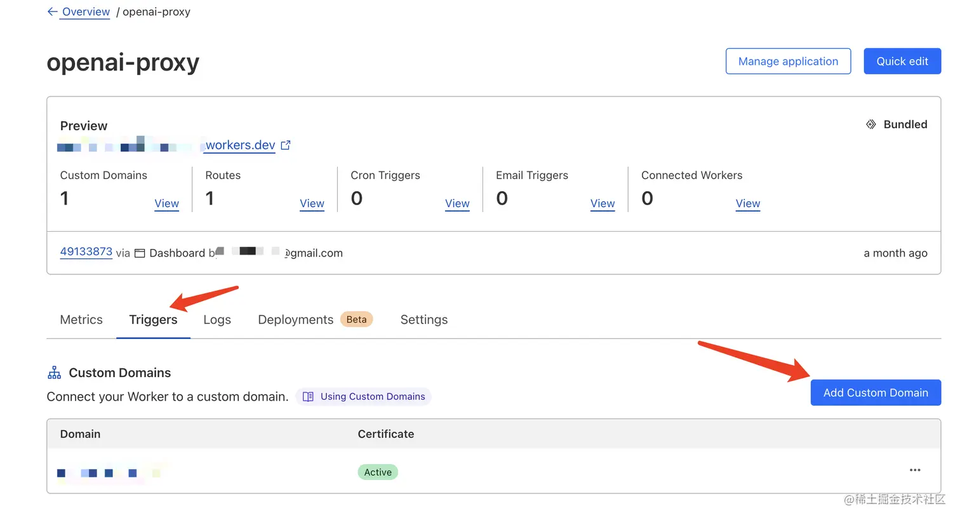
Task: Open deployment 49133873
Action: (86, 251)
